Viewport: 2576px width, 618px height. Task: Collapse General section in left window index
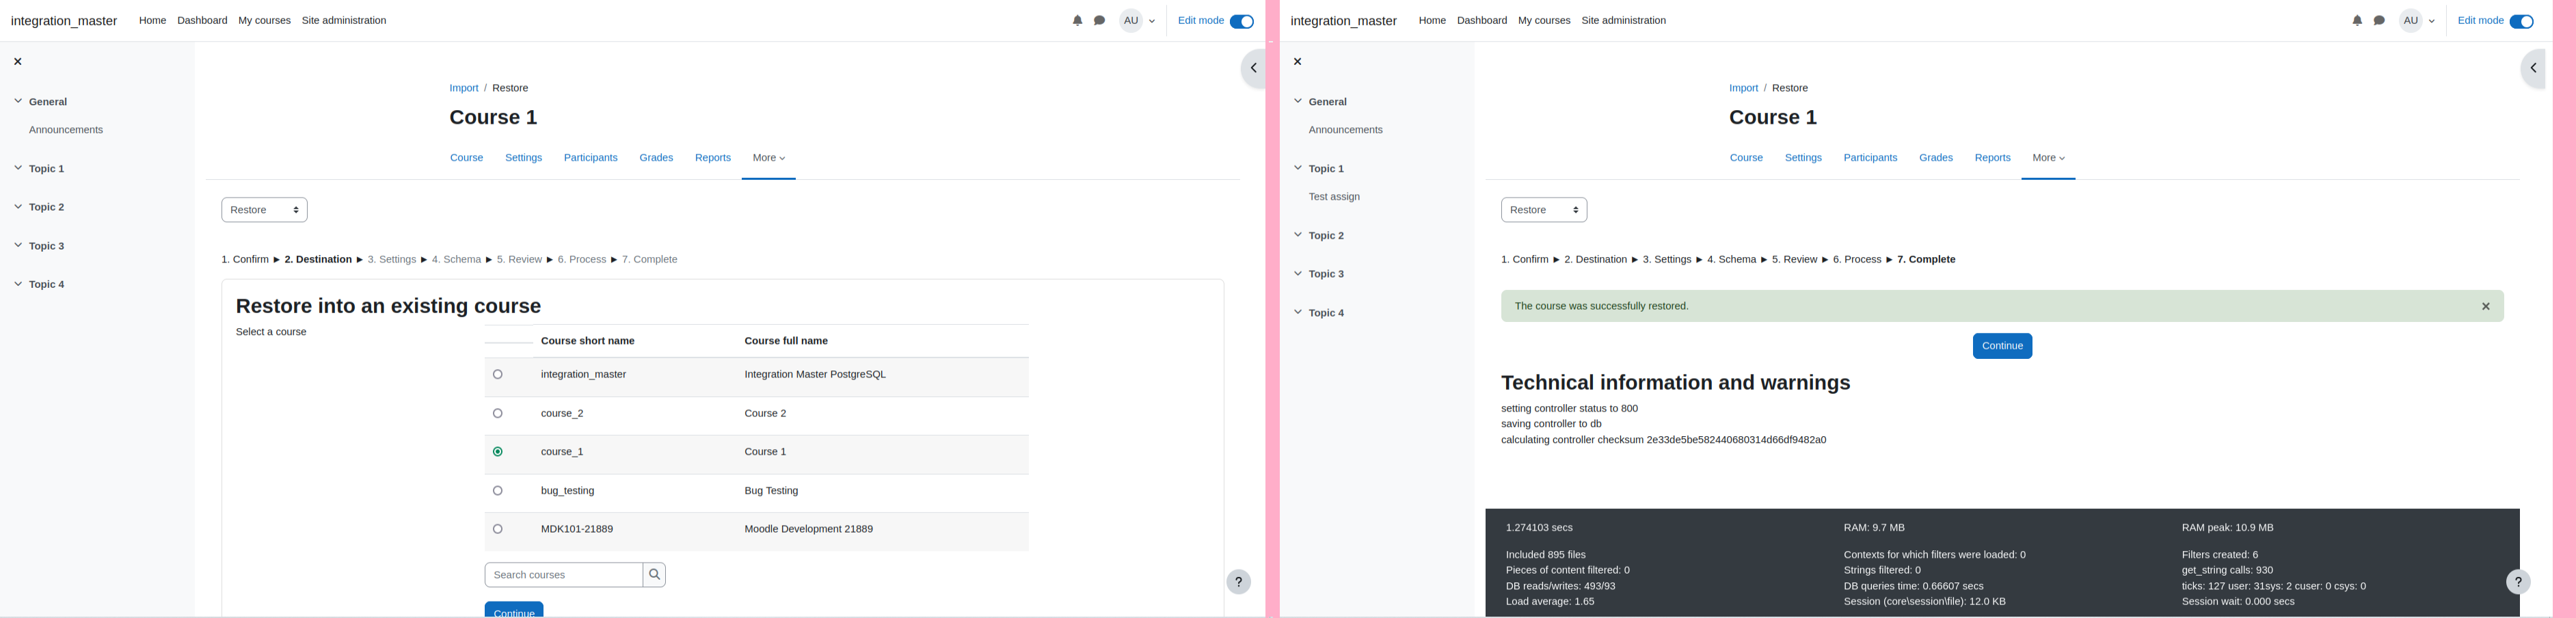pyautogui.click(x=18, y=101)
